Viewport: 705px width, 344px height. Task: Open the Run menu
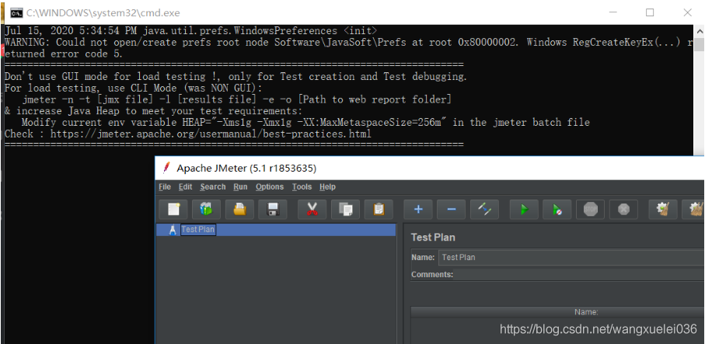tap(241, 187)
